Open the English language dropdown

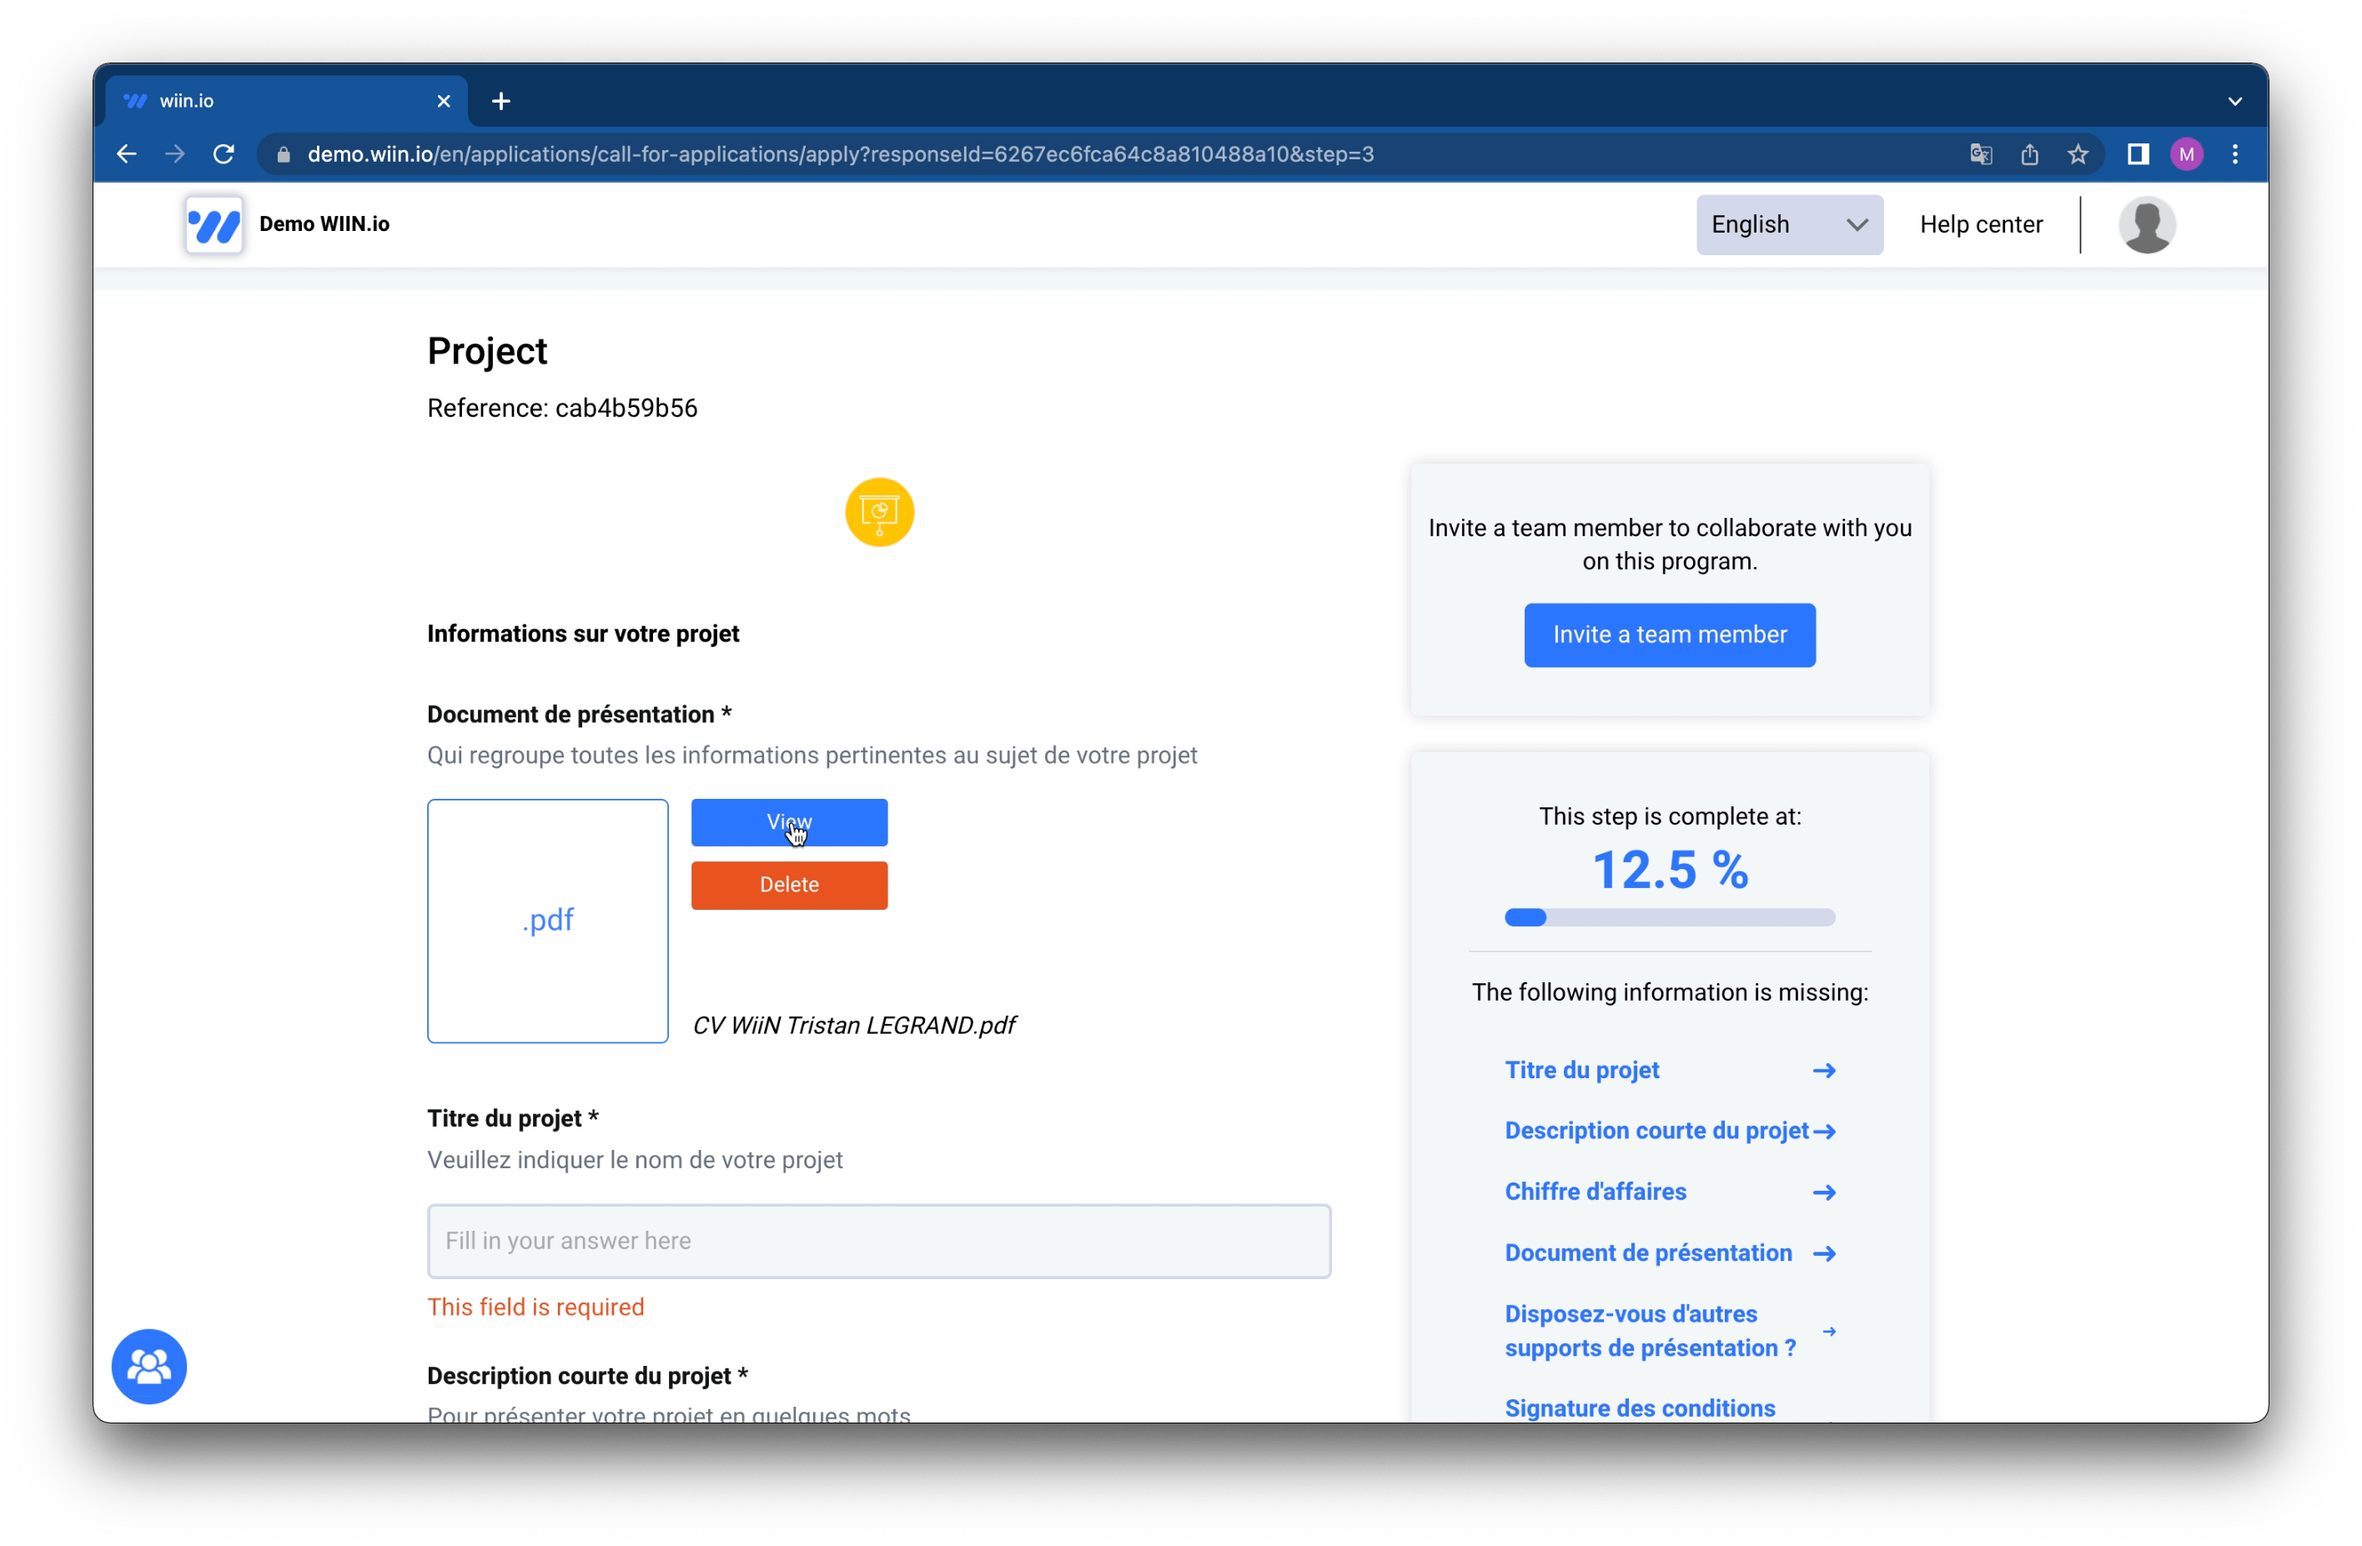click(1788, 224)
